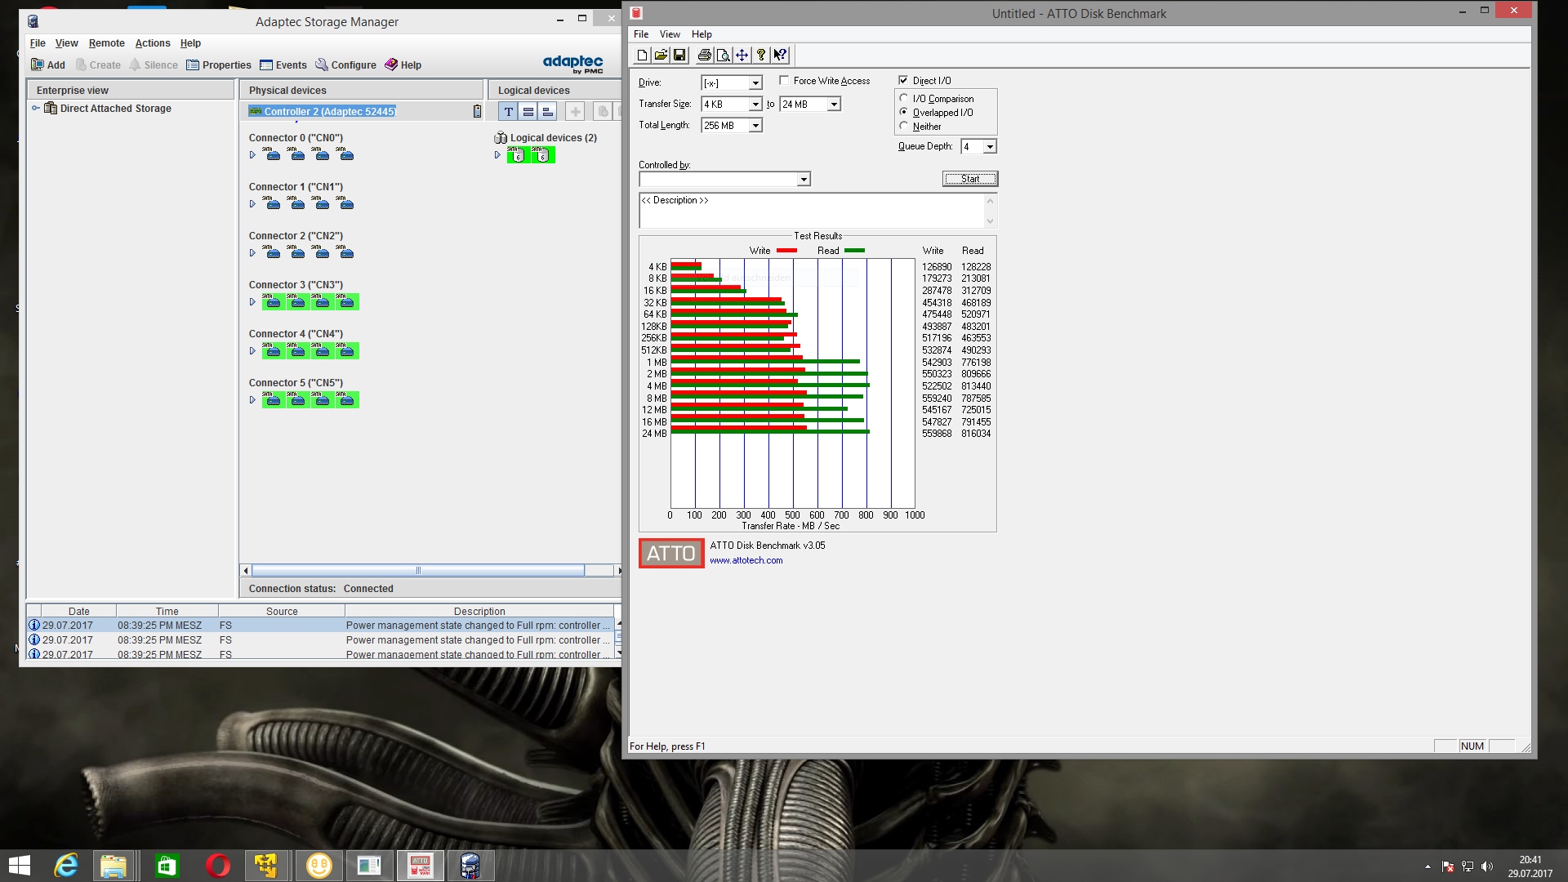Open the View menu in ATTO
The width and height of the screenshot is (1568, 882).
670,34
